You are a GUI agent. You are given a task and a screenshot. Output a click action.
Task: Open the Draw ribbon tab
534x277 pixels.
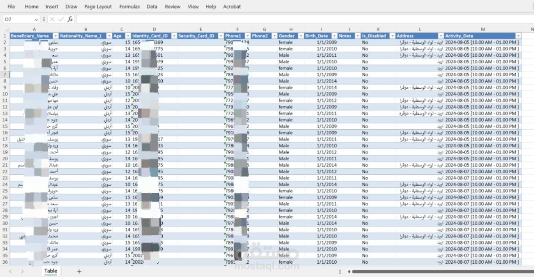point(71,7)
